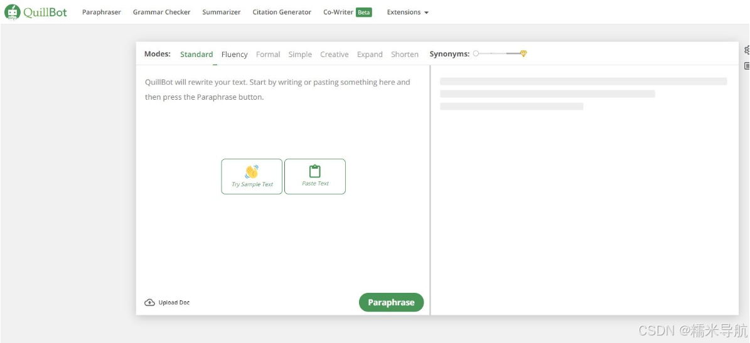Expand the Extensions dropdown

pos(407,13)
